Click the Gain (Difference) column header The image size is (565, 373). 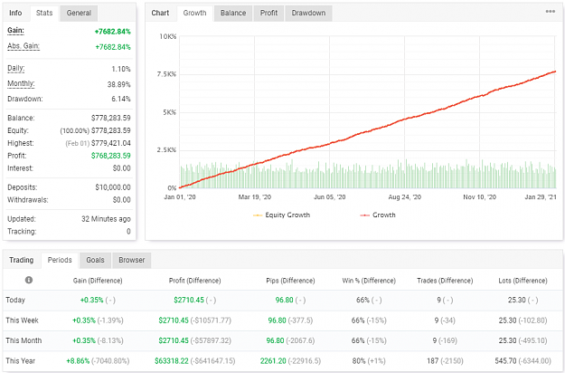click(x=98, y=281)
